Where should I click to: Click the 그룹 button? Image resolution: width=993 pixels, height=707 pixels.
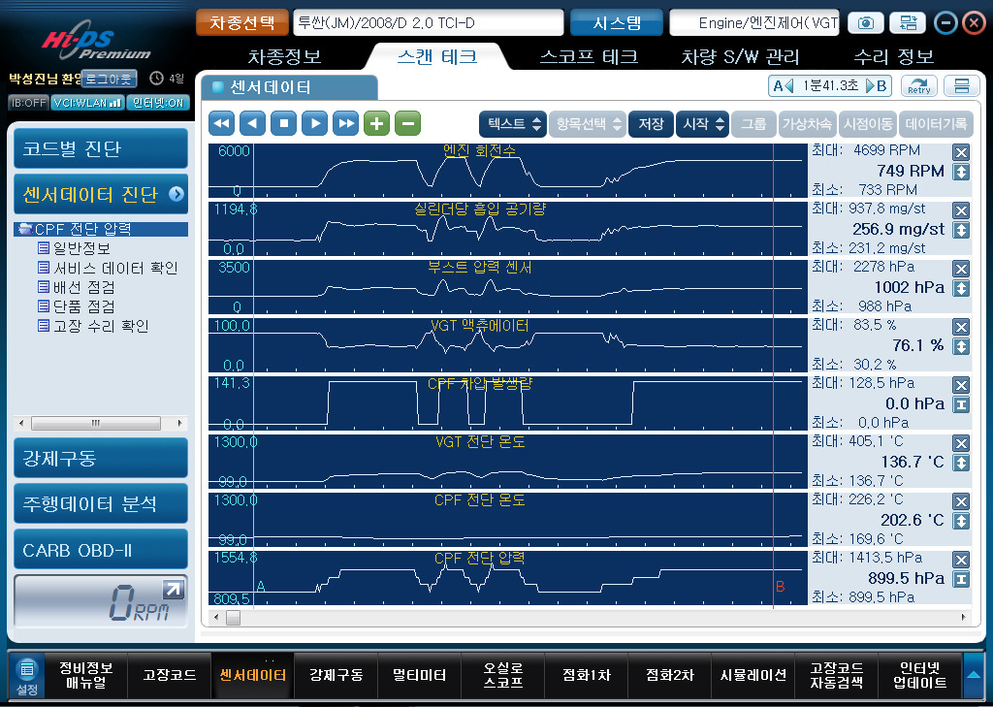753,124
